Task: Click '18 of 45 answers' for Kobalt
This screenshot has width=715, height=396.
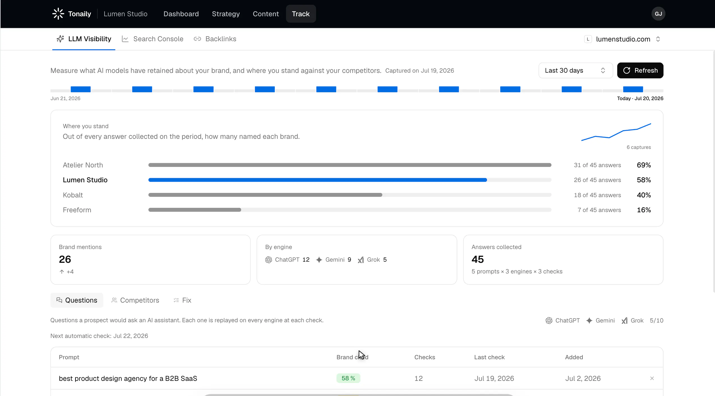Action: click(x=597, y=195)
